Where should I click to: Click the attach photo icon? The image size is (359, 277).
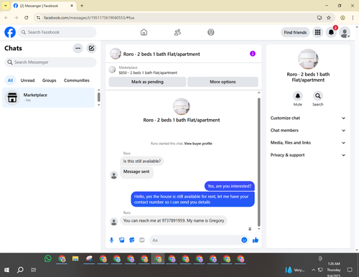tap(121, 240)
